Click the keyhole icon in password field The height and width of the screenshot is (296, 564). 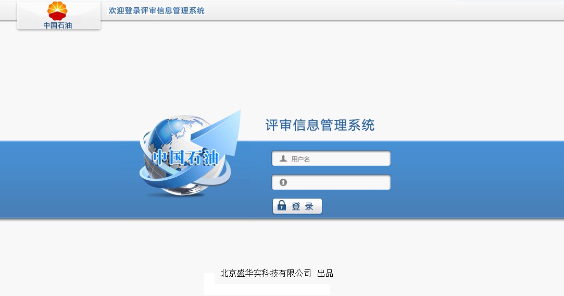pos(283,182)
